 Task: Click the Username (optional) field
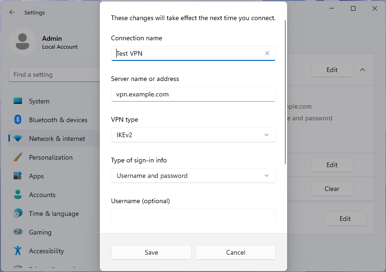tap(193, 216)
